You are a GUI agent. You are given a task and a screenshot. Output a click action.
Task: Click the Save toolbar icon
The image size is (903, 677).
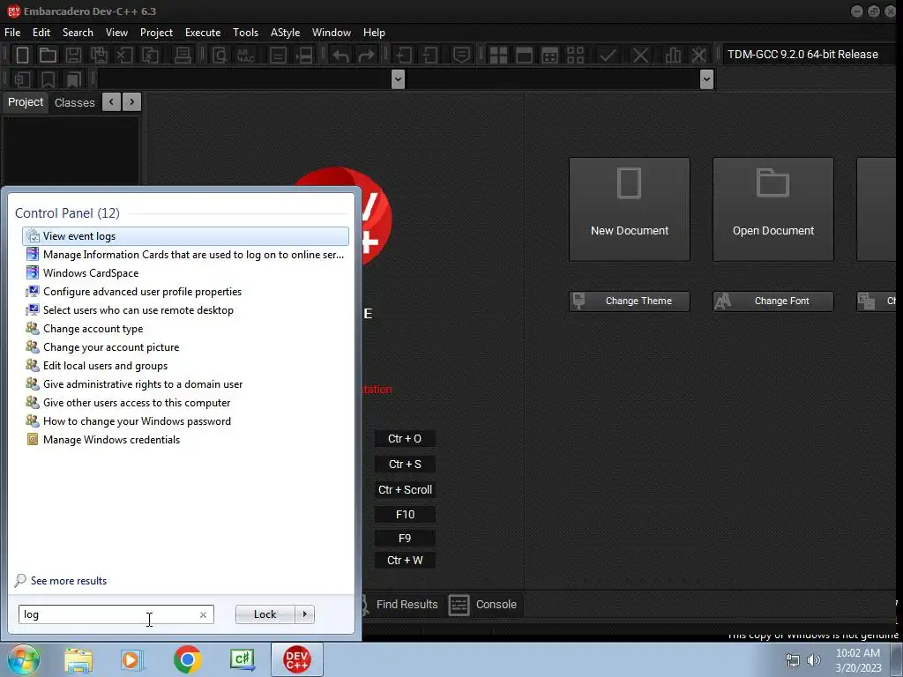coord(73,55)
